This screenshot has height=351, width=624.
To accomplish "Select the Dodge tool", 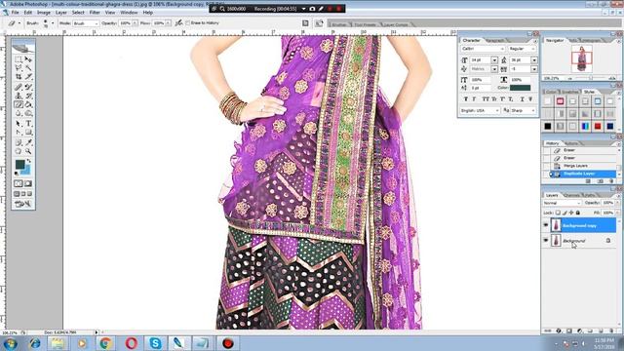I will 28,113.
